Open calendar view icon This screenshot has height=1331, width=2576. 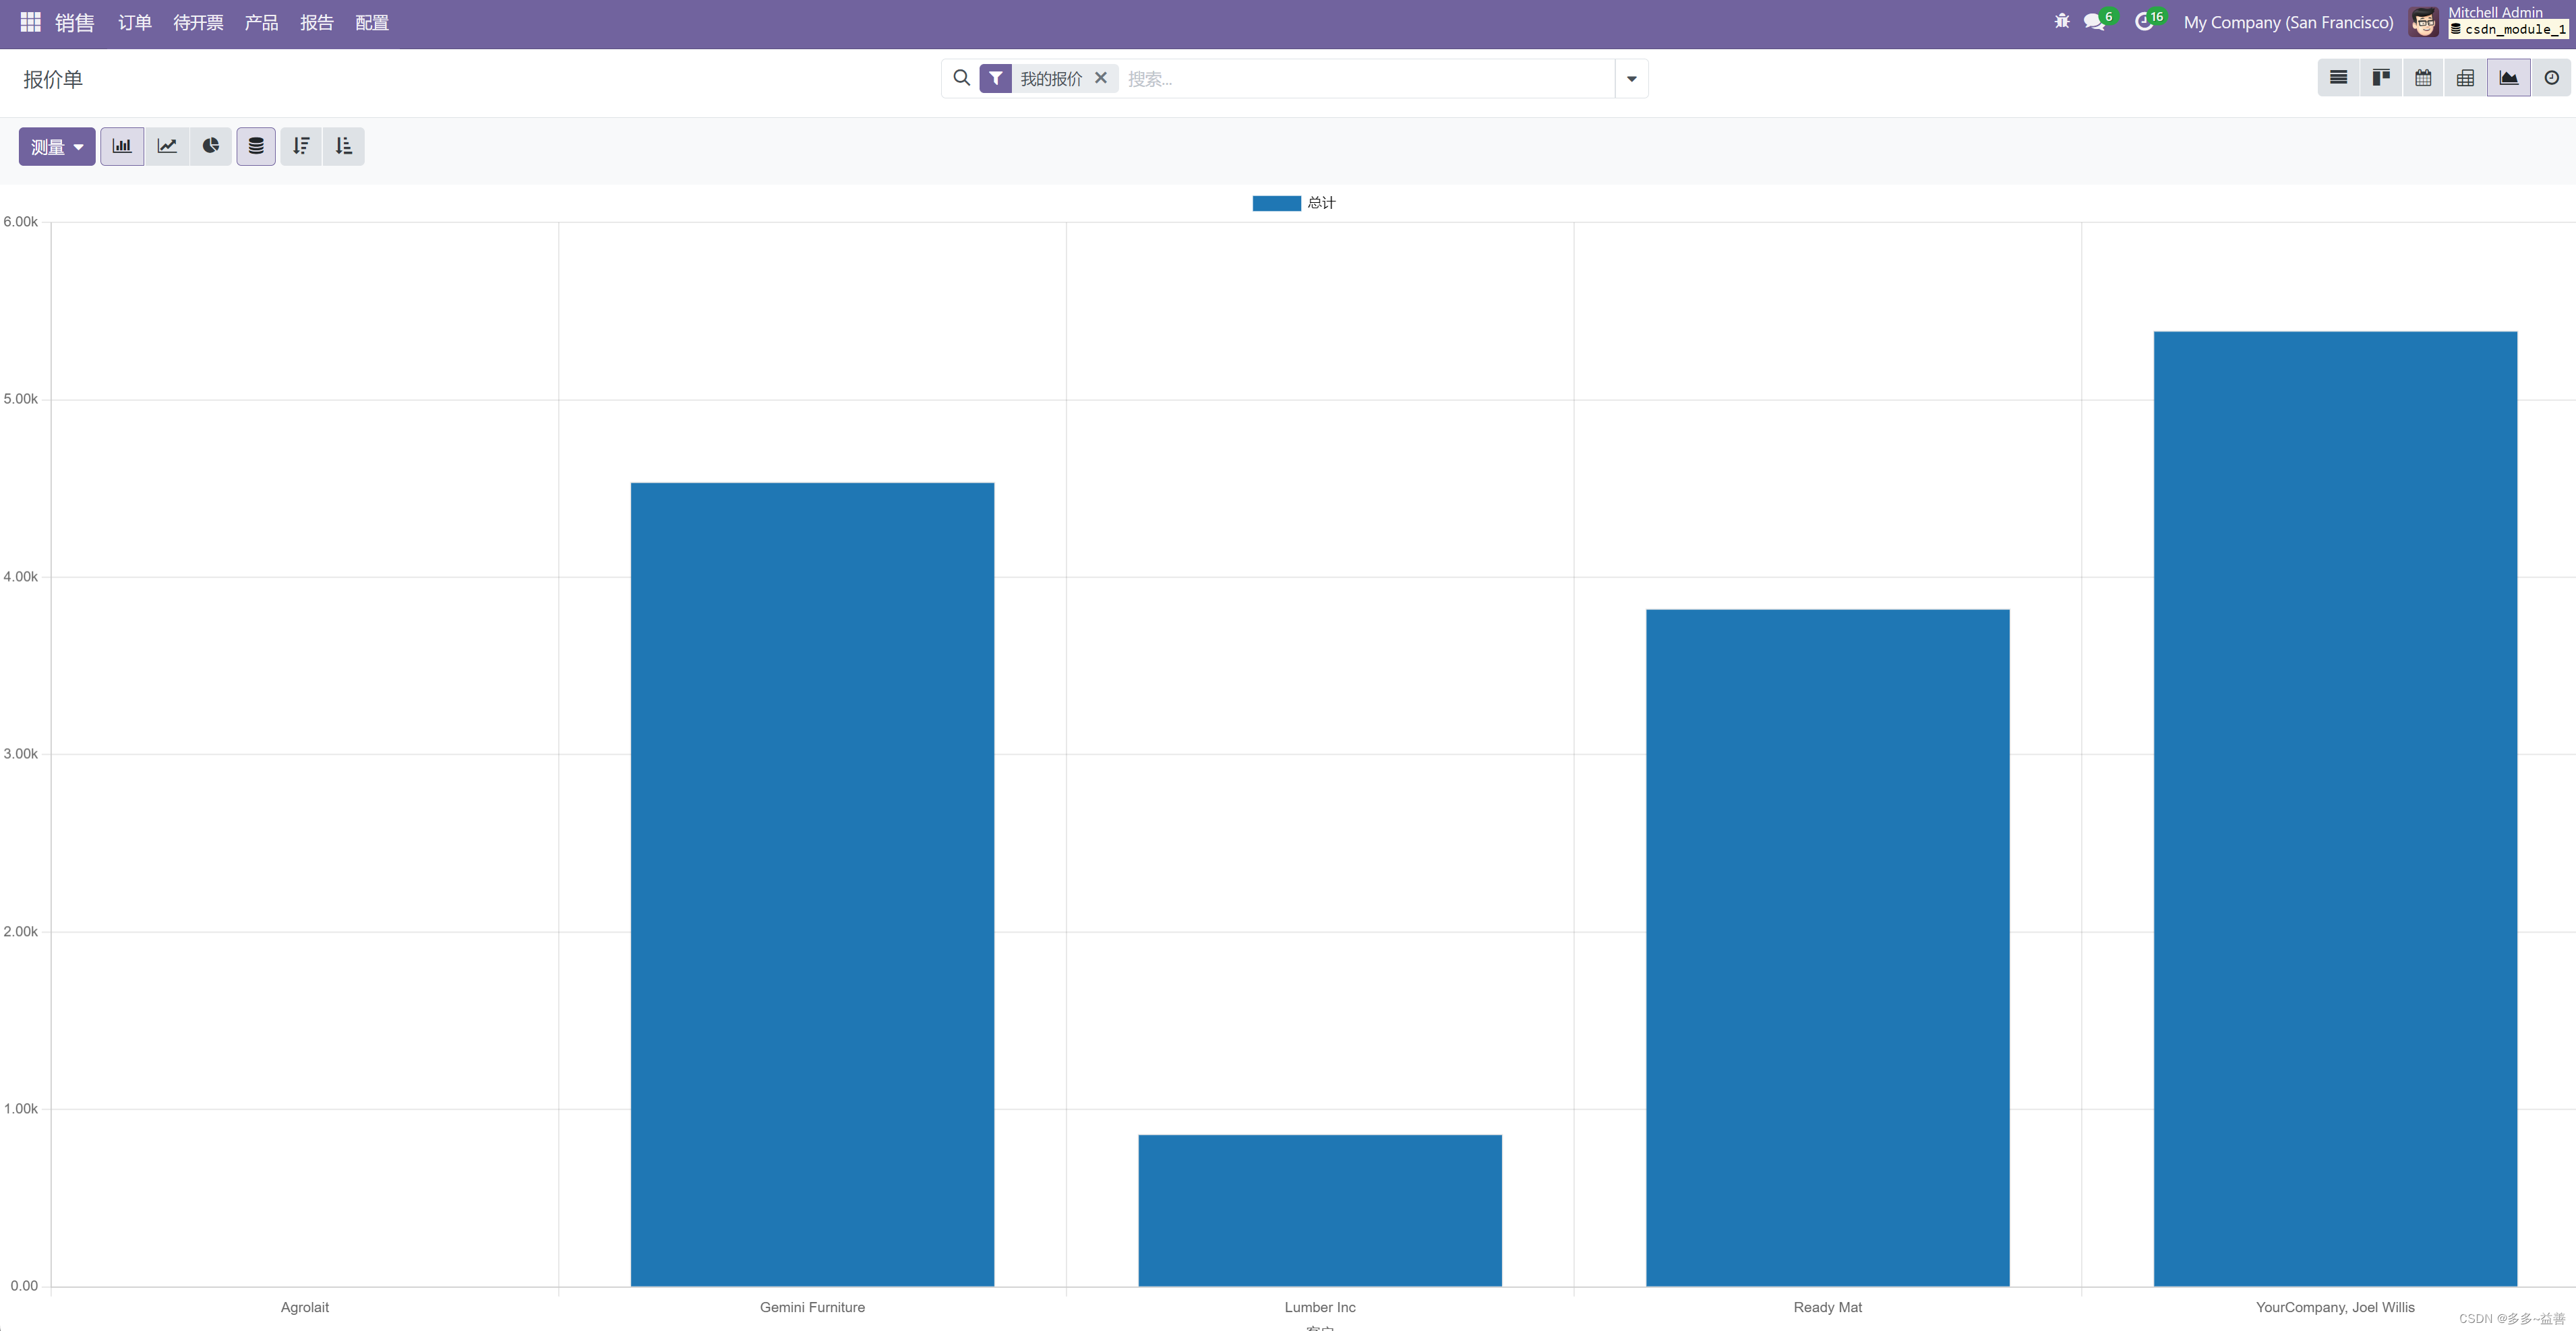pyautogui.click(x=2423, y=78)
